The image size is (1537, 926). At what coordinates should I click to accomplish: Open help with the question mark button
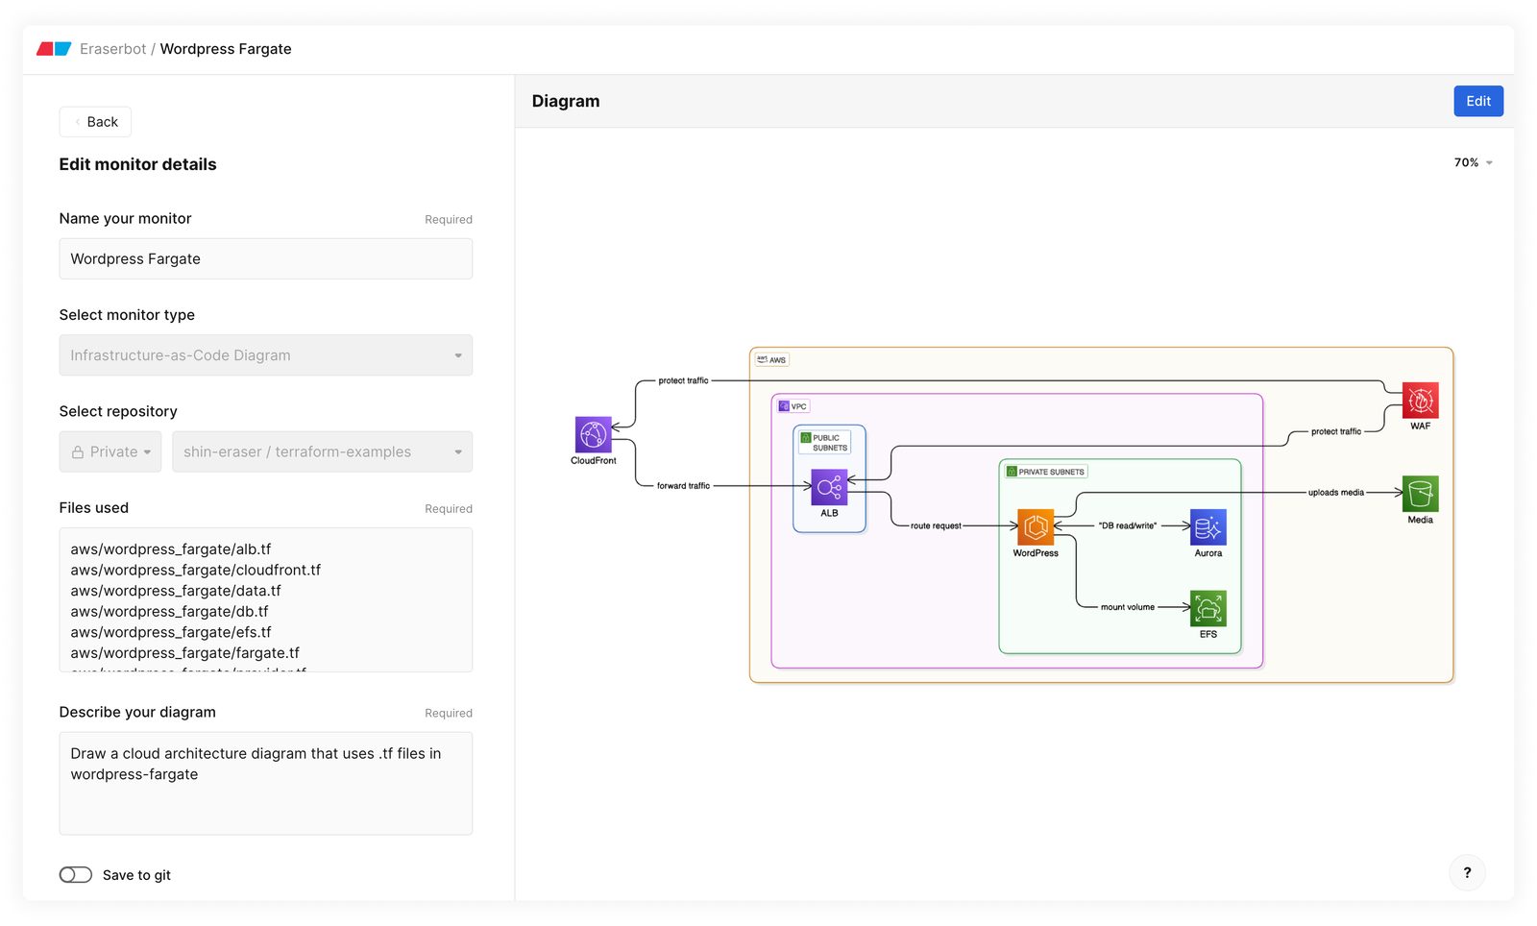coord(1467,872)
